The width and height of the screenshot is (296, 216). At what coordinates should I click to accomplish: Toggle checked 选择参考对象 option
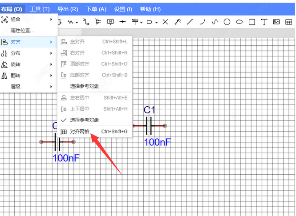[84, 120]
